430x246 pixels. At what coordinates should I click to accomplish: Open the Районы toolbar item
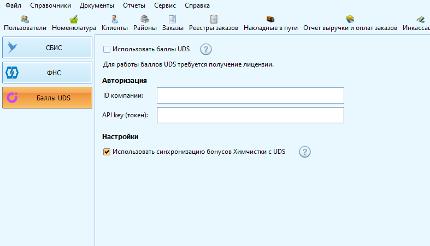point(145,23)
